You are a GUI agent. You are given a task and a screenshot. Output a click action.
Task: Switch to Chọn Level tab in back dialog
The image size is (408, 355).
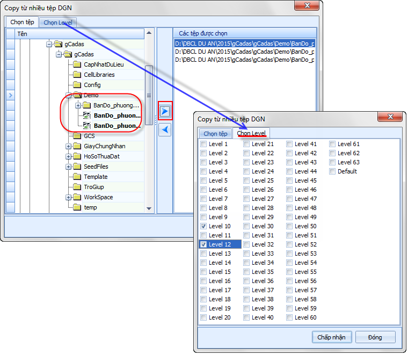point(58,23)
